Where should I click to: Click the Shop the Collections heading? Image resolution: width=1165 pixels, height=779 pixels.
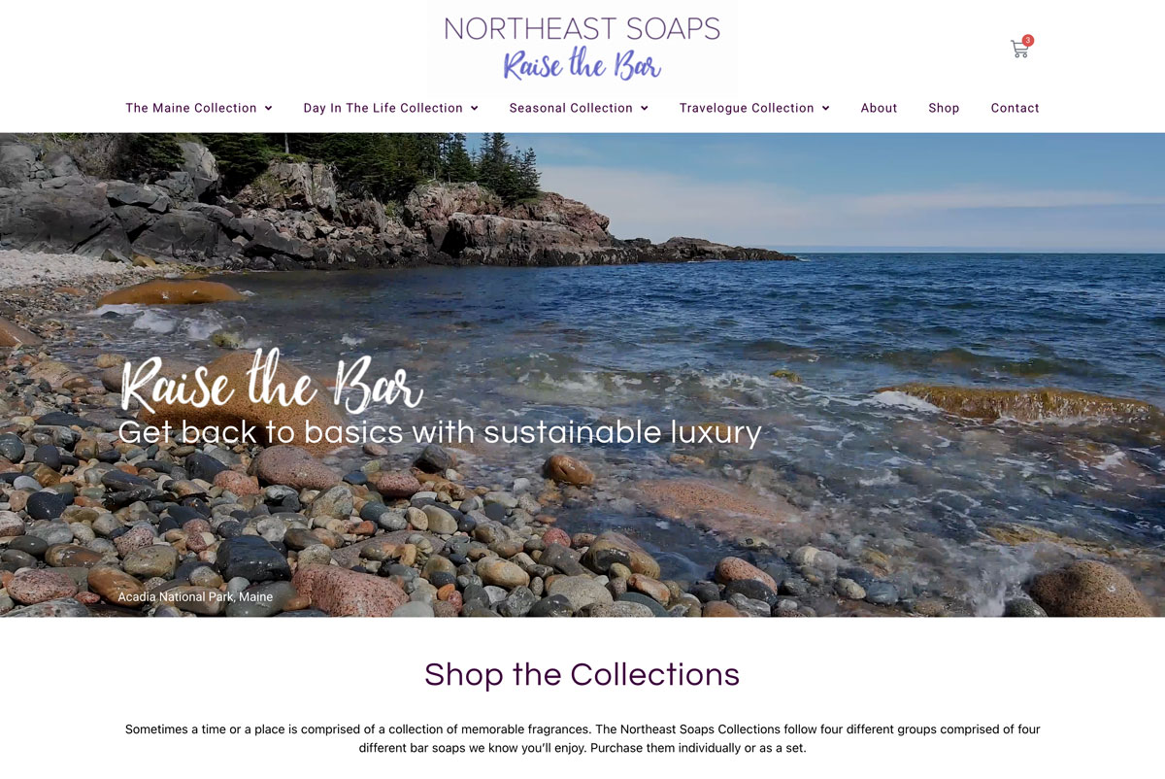pyautogui.click(x=582, y=674)
